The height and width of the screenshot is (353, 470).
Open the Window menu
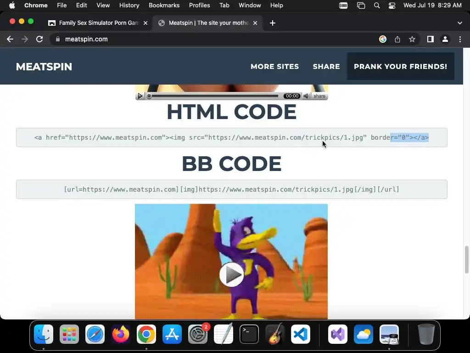pyautogui.click(x=250, y=6)
